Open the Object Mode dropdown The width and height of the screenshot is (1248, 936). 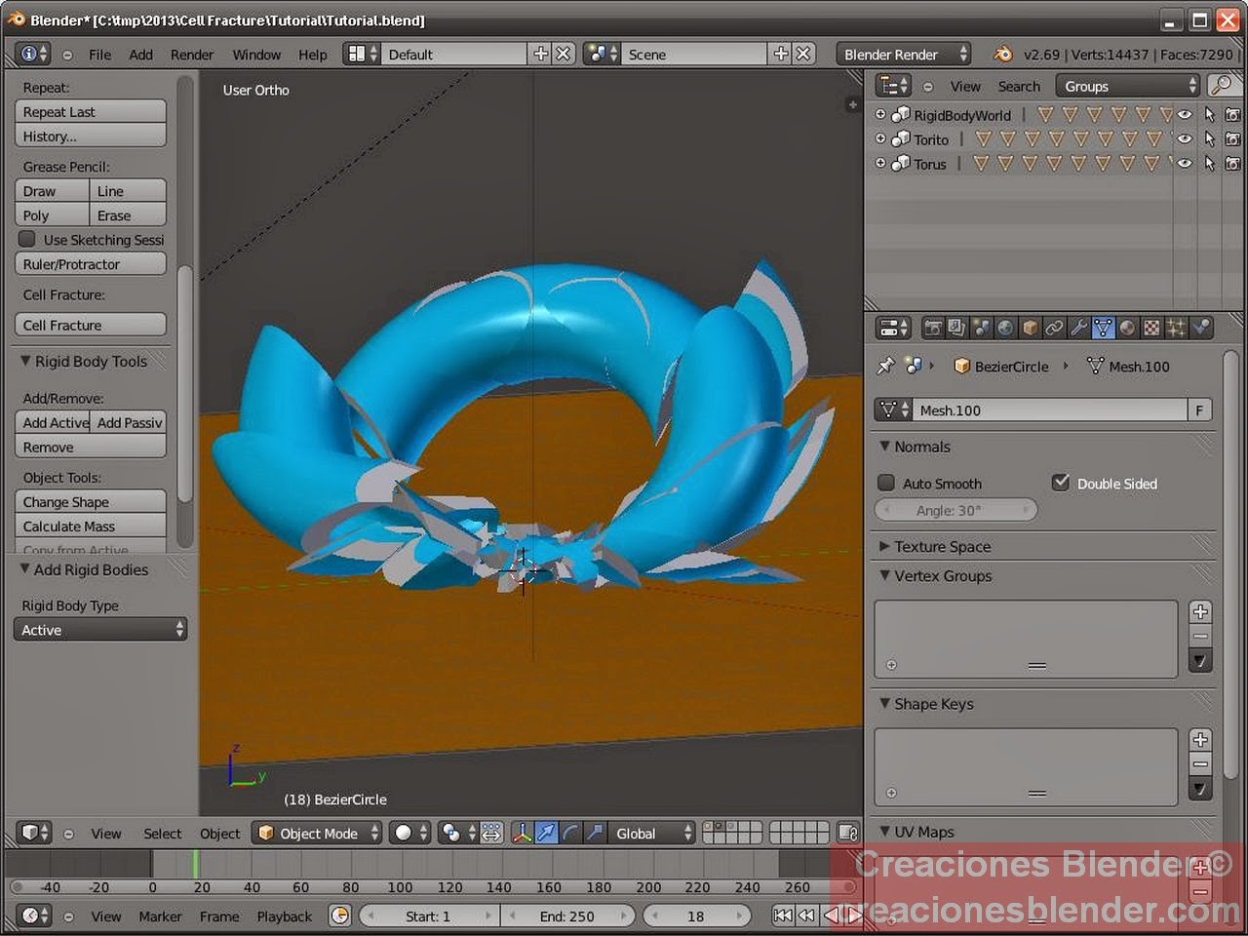[x=316, y=833]
